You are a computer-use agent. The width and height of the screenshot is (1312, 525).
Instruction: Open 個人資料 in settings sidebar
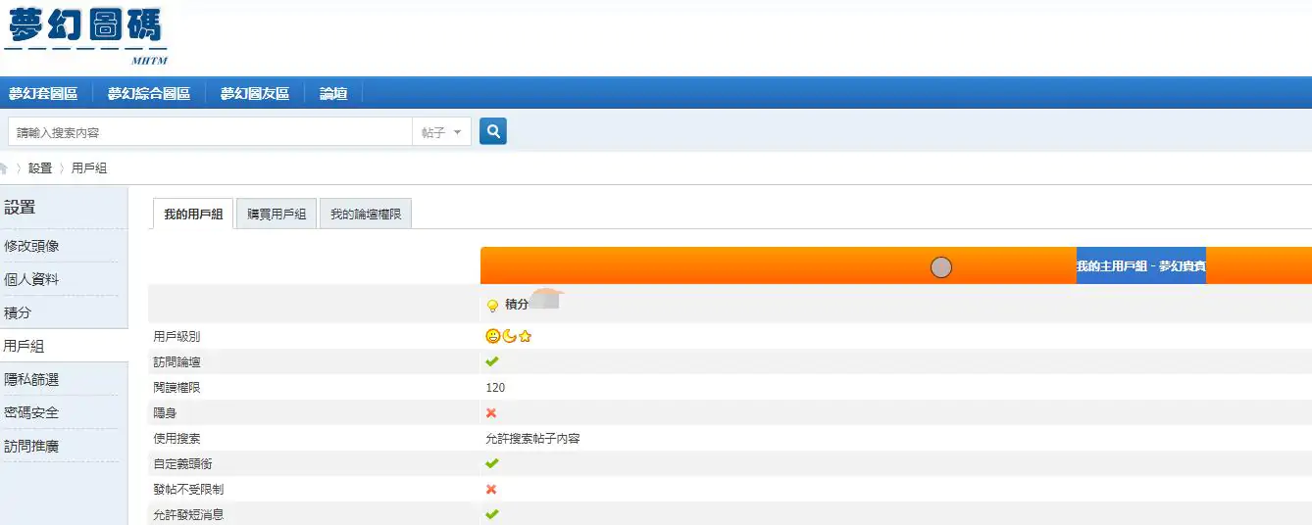pos(31,279)
